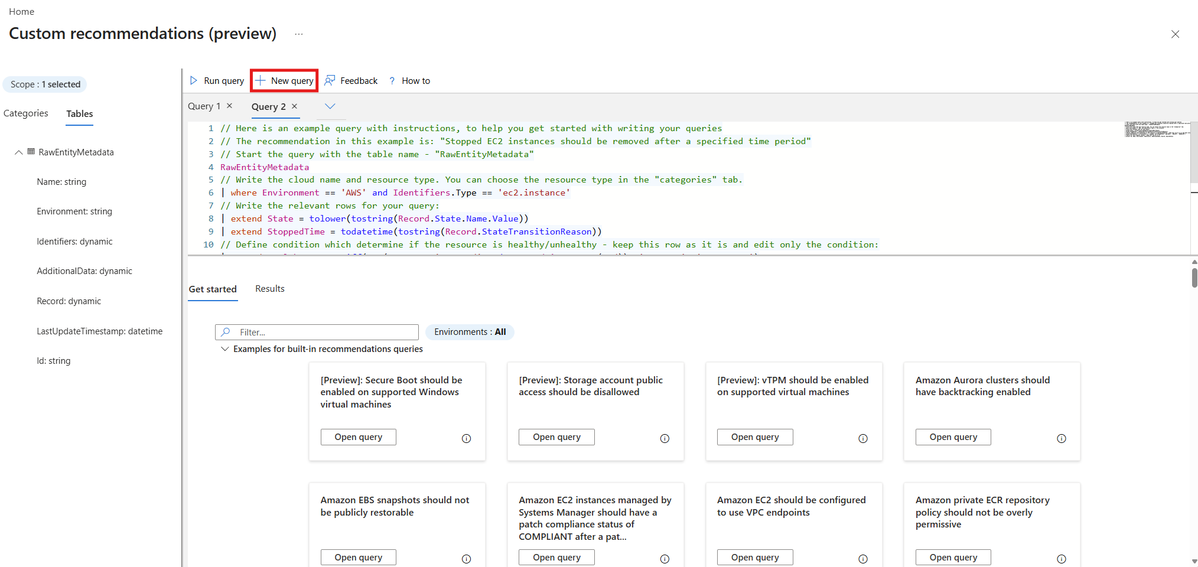
Task: Show info for vTPM card
Action: coord(863,438)
